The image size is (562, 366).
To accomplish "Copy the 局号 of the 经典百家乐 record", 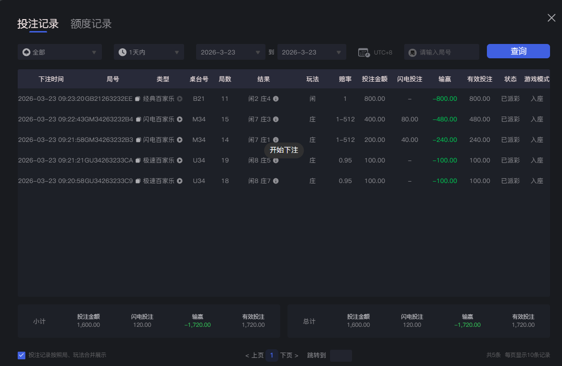I will [137, 99].
